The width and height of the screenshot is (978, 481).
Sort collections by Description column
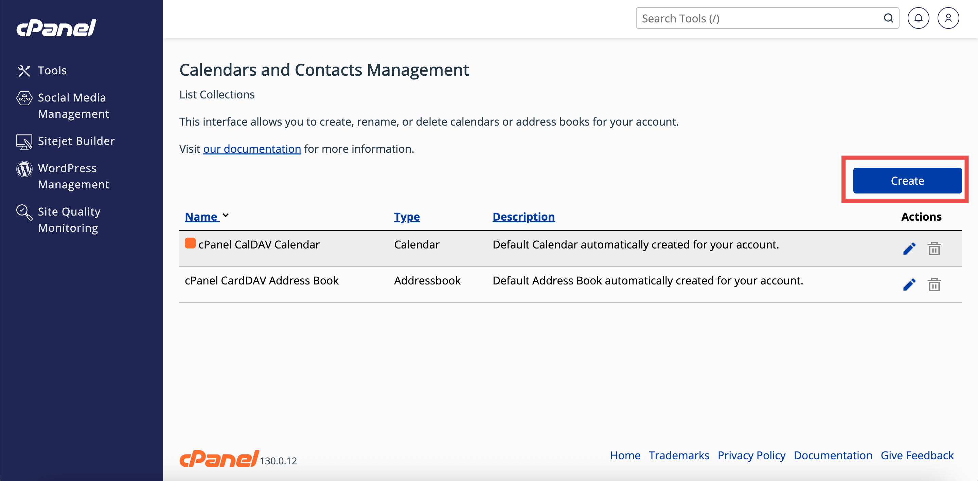click(523, 217)
